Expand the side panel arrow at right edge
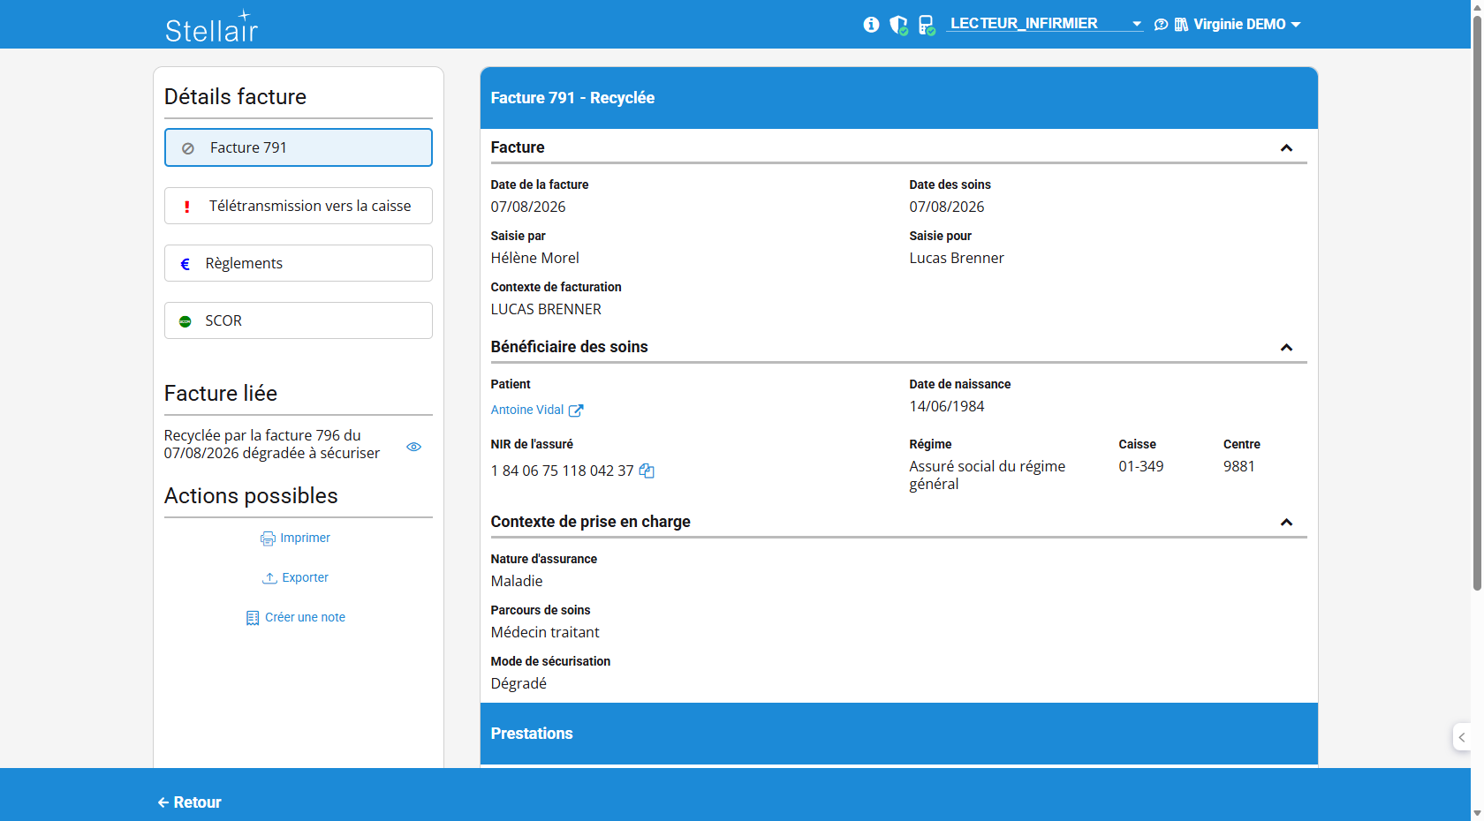This screenshot has height=821, width=1484. click(1462, 737)
